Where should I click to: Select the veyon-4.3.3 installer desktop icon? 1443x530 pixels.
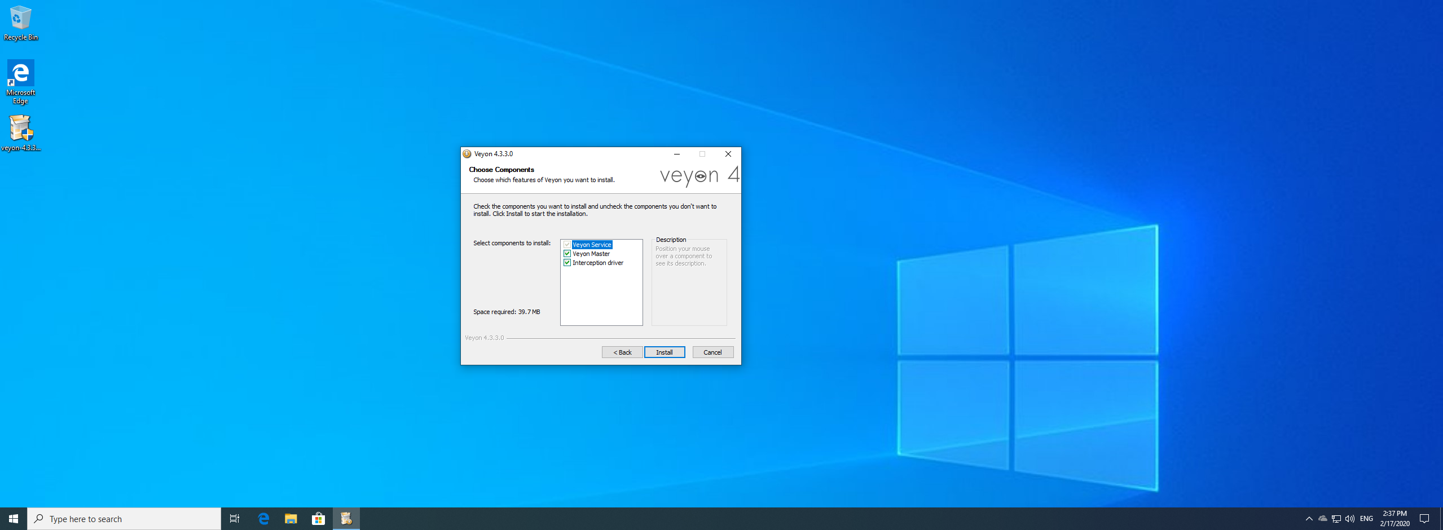pos(21,133)
